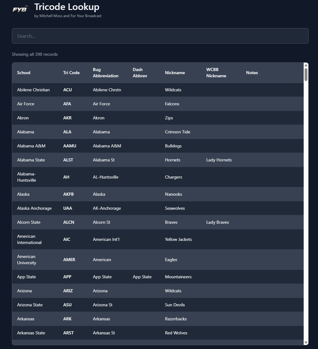The image size is (318, 349).
Task: Click the Seawolves nickname cell
Action: [x=175, y=208]
